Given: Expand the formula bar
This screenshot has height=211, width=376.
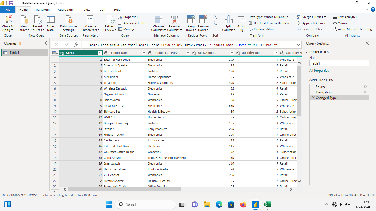Looking at the screenshot, I should [298, 45].
